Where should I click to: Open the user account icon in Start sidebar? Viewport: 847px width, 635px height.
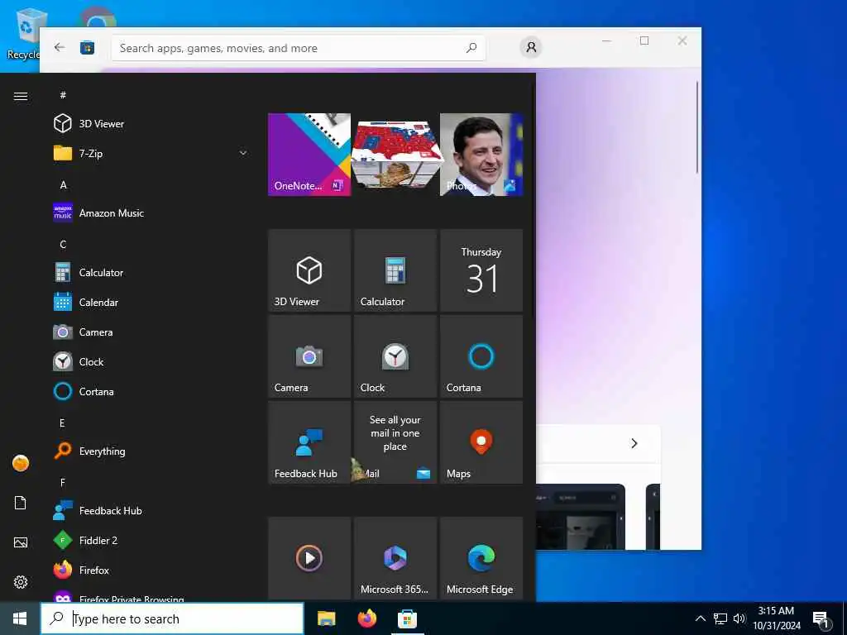coord(21,463)
